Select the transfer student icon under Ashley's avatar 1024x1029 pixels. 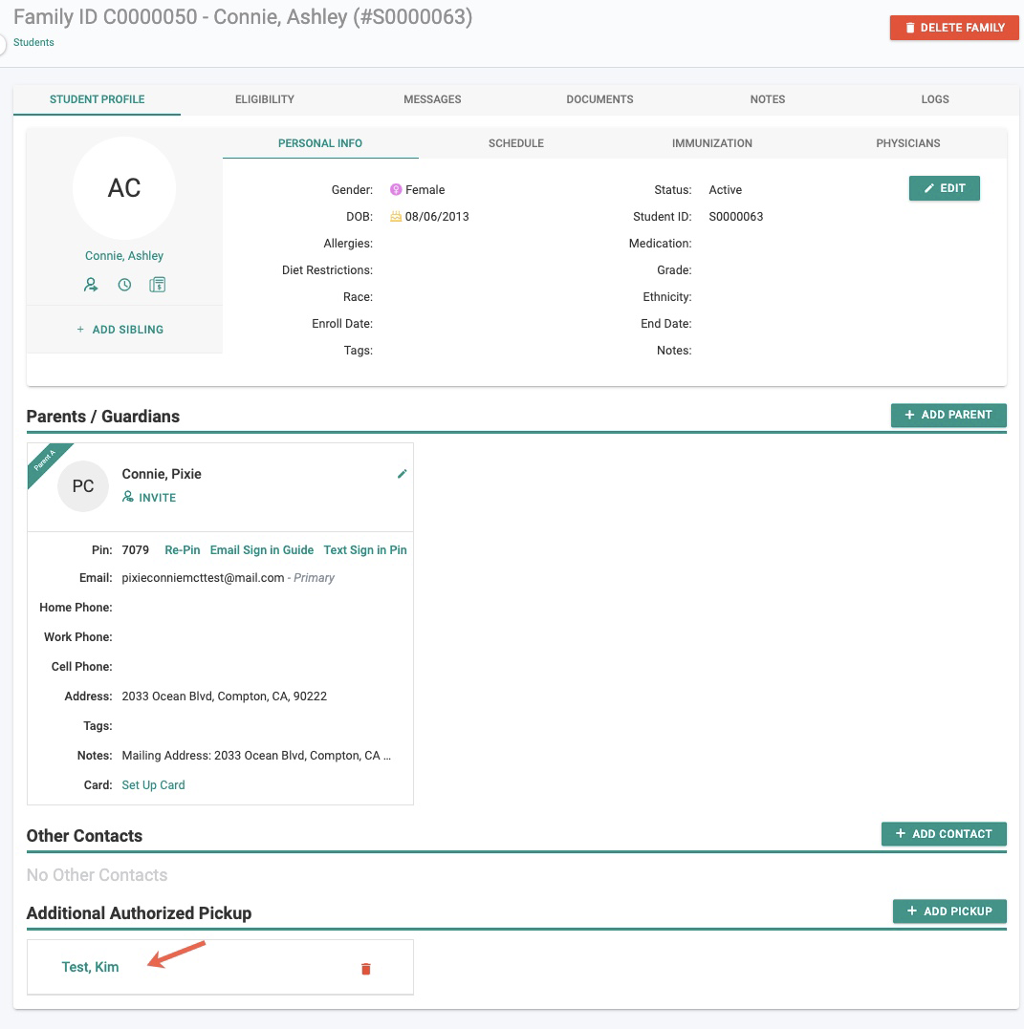tap(91, 284)
